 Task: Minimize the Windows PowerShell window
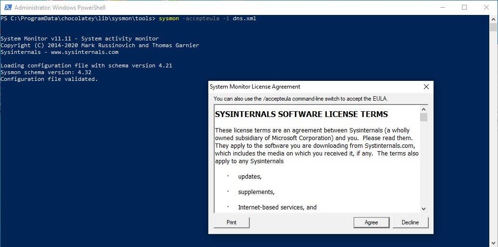pyautogui.click(x=442, y=7)
